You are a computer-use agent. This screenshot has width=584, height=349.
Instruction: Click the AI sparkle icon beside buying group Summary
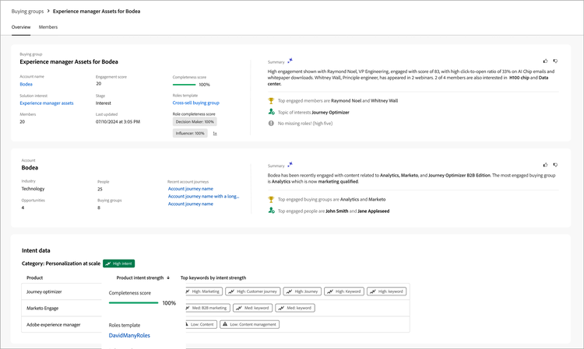tap(290, 61)
